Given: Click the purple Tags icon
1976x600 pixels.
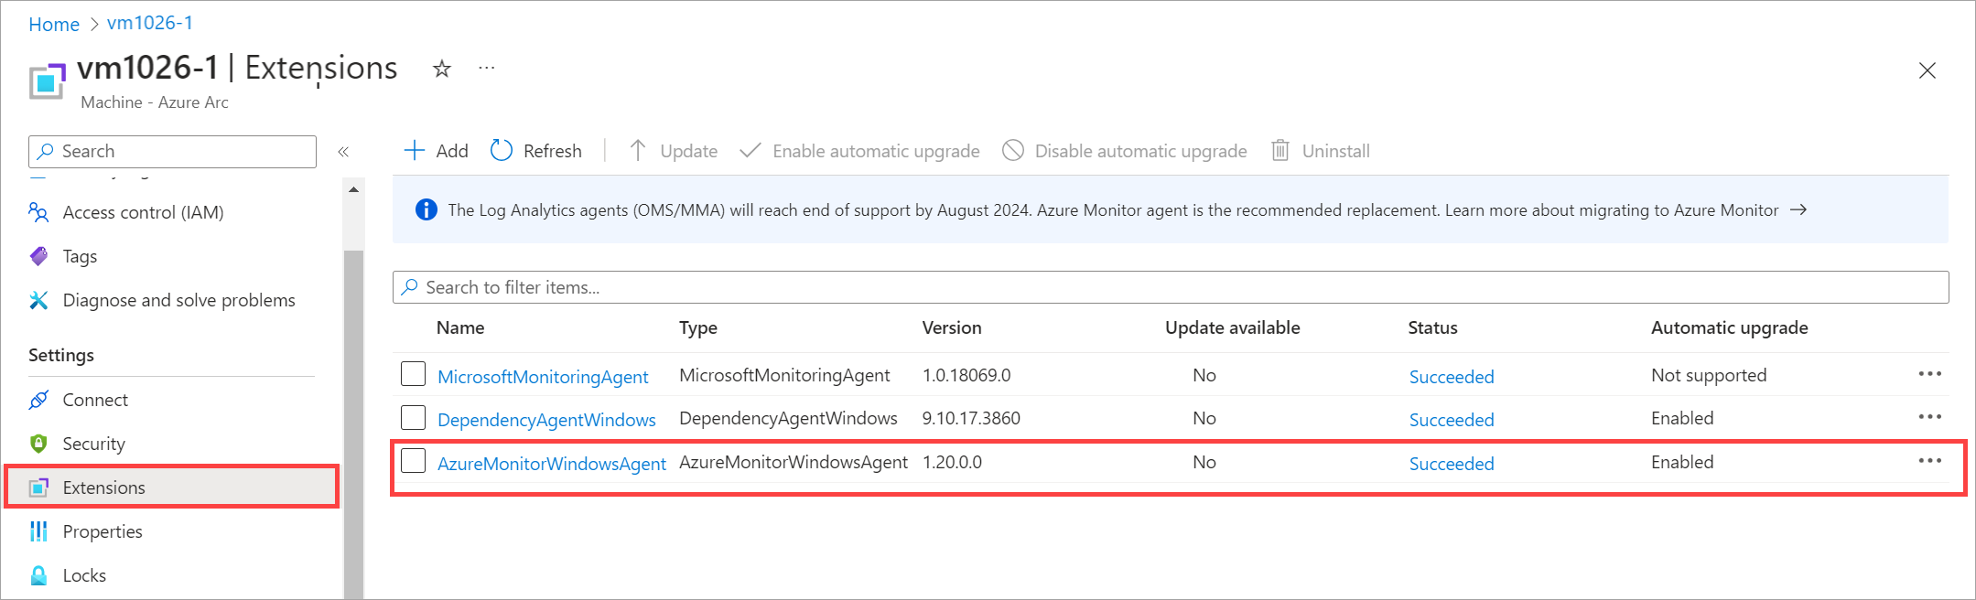Looking at the screenshot, I should (38, 256).
